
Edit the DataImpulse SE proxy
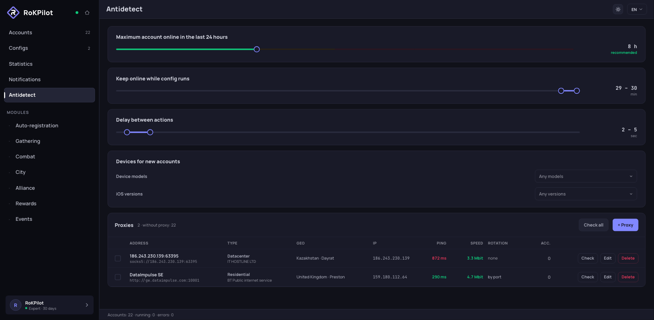click(608, 277)
